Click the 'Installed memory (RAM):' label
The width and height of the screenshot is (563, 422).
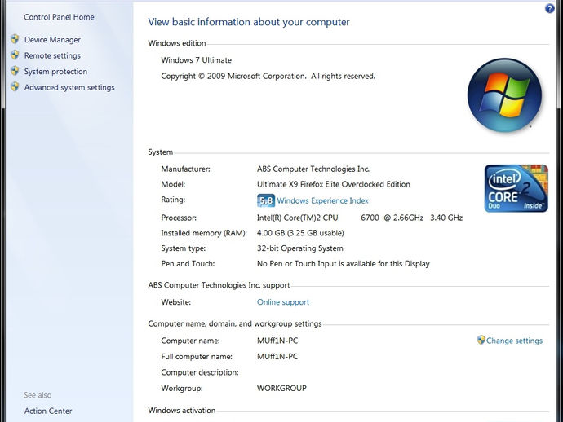pos(204,233)
